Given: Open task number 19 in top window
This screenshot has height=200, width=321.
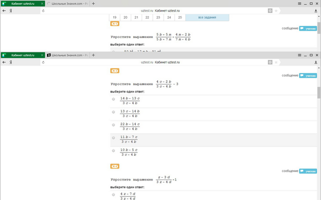Looking at the screenshot, I should coord(115,17).
